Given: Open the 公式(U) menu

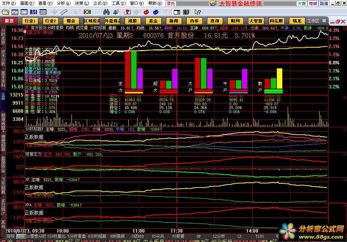Looking at the screenshot, I should click(100, 3).
